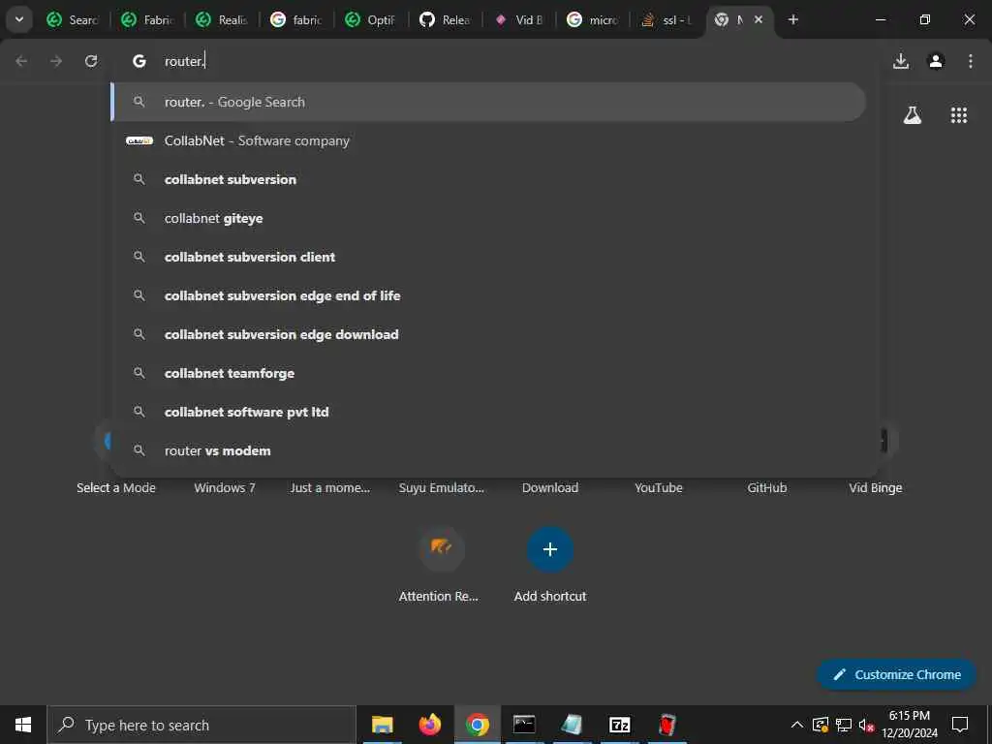Switch to the 'Fabric' tab

147,20
